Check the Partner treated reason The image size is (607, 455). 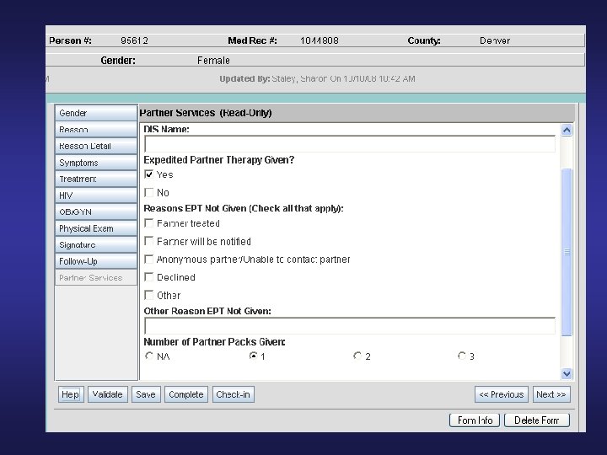(x=148, y=223)
